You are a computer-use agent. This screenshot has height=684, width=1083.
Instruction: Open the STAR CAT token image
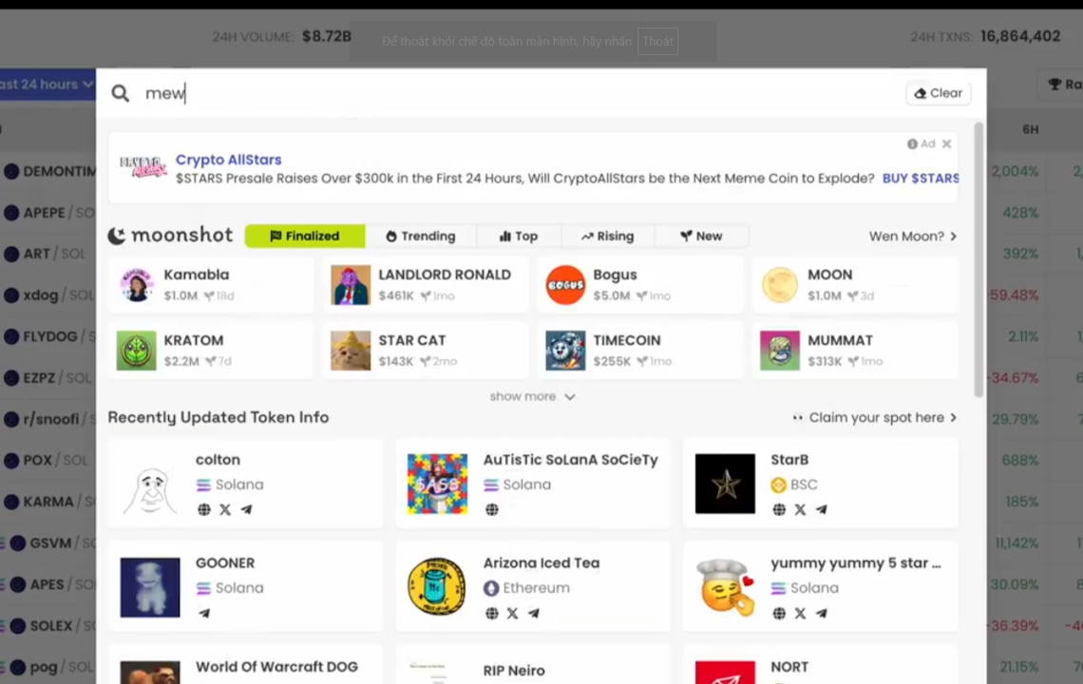pos(351,351)
